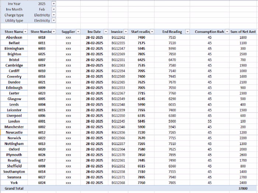Select the Nottingham store name cell
Image resolution: width=258 pixels, height=193 pixels.
coord(14,144)
